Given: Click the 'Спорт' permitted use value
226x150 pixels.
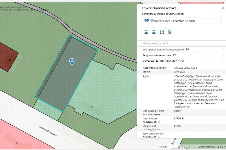Looking at the screenshot, I should [177, 111].
